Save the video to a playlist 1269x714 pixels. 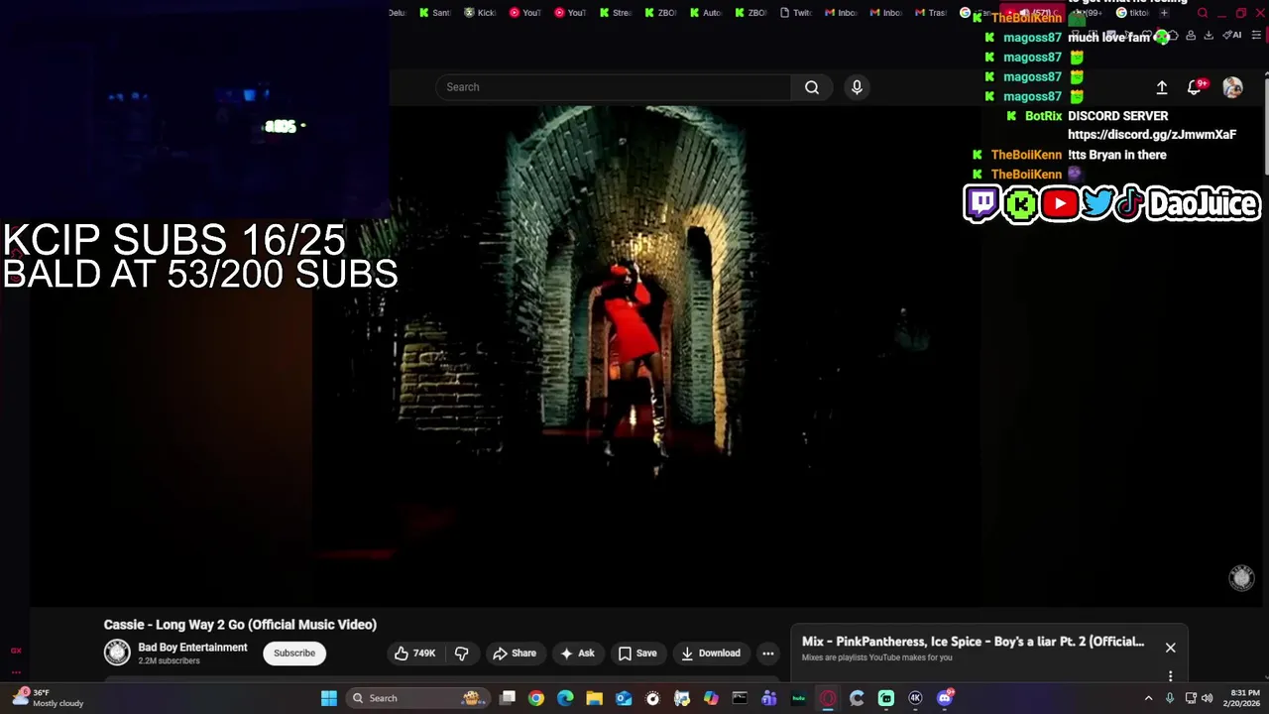pos(637,654)
